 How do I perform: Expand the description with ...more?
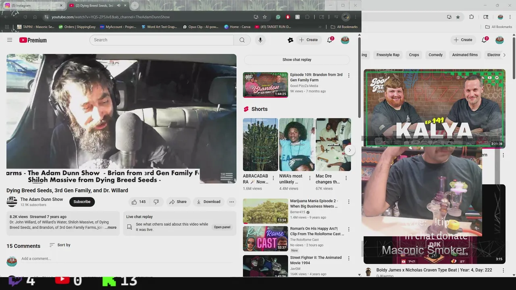click(110, 228)
